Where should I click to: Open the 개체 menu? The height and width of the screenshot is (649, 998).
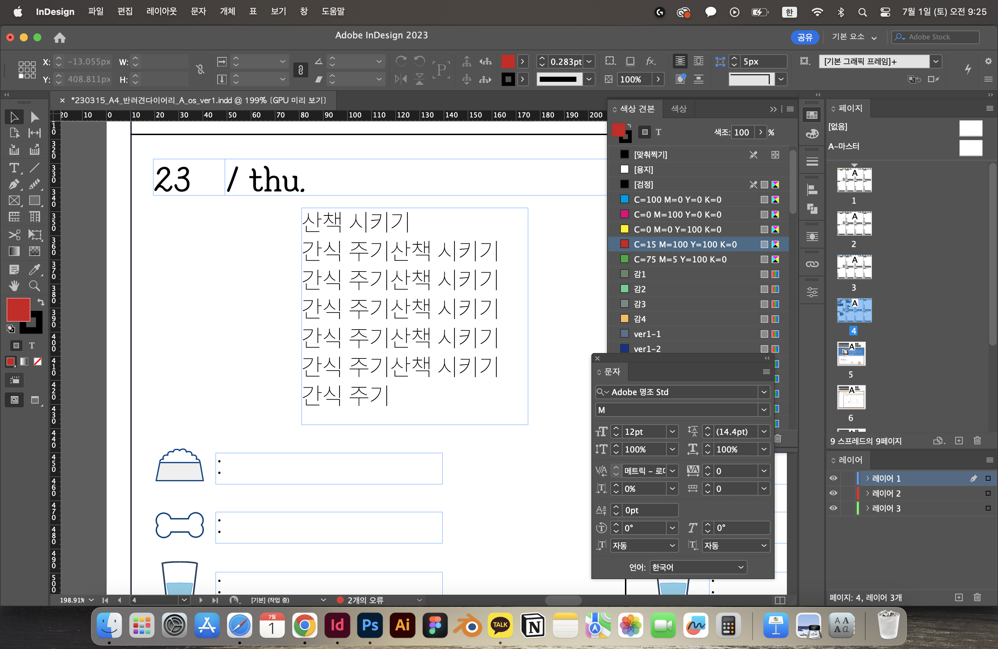[228, 12]
